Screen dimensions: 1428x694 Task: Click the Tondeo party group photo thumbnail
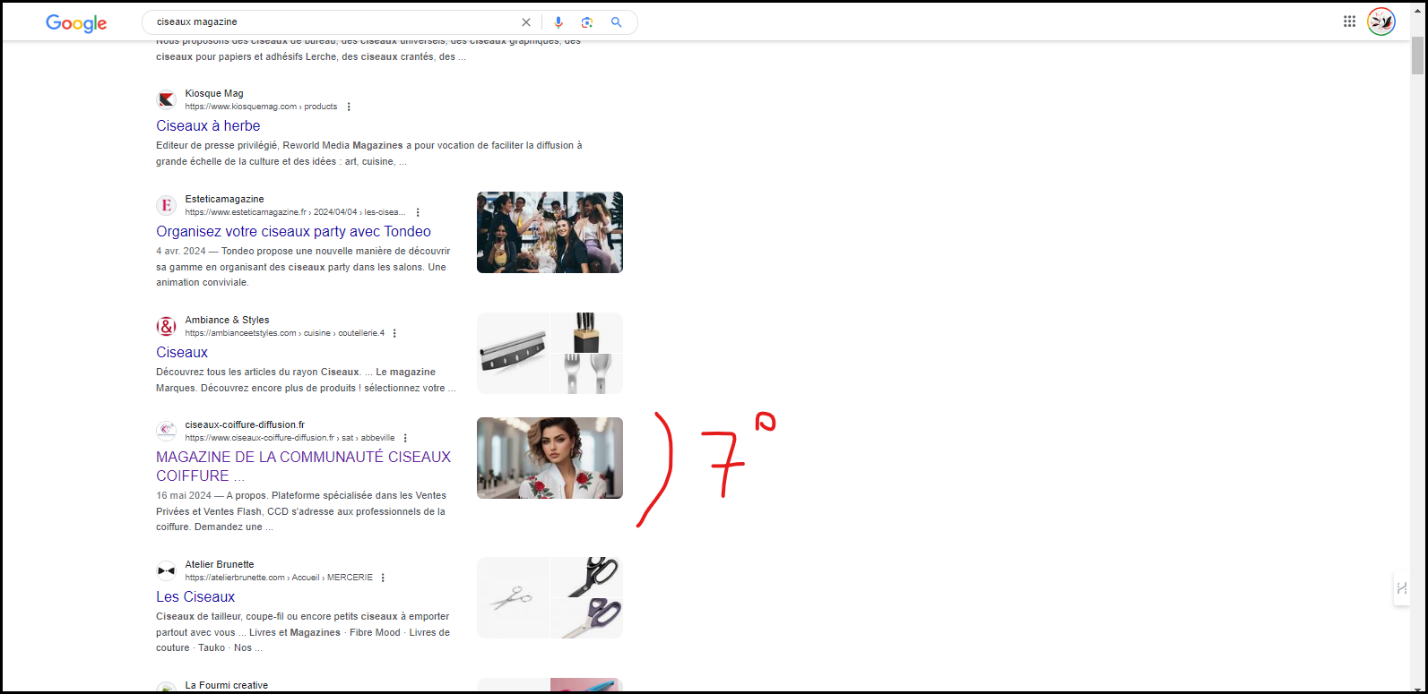click(550, 232)
